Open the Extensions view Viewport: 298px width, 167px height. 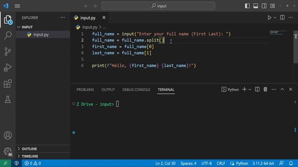click(8, 83)
